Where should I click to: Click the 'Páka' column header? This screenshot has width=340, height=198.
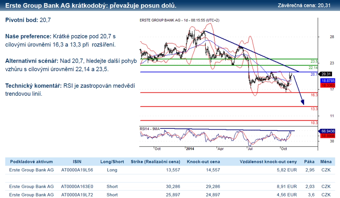[x=309, y=162]
